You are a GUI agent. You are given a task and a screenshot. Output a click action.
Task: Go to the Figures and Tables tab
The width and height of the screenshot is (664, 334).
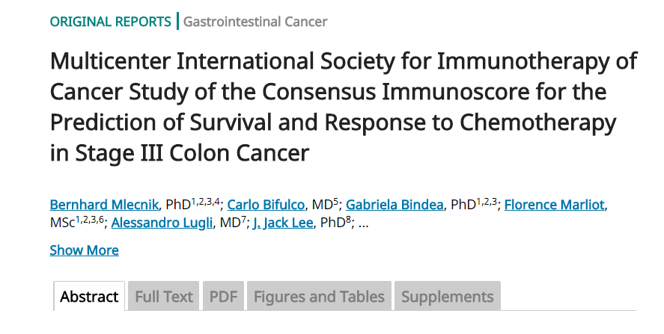(x=319, y=297)
